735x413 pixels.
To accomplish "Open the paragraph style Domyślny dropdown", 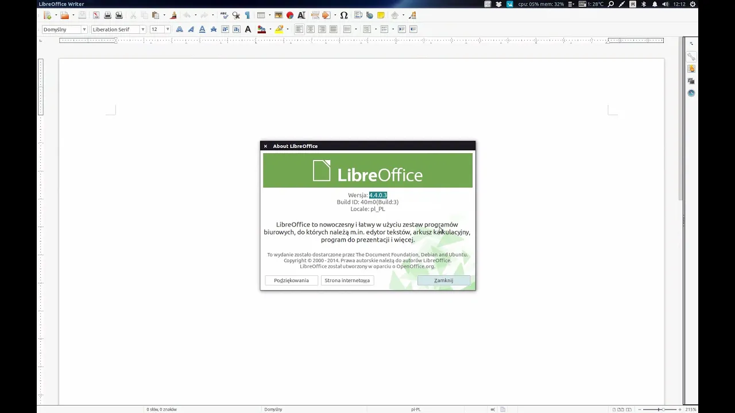I will [84, 29].
